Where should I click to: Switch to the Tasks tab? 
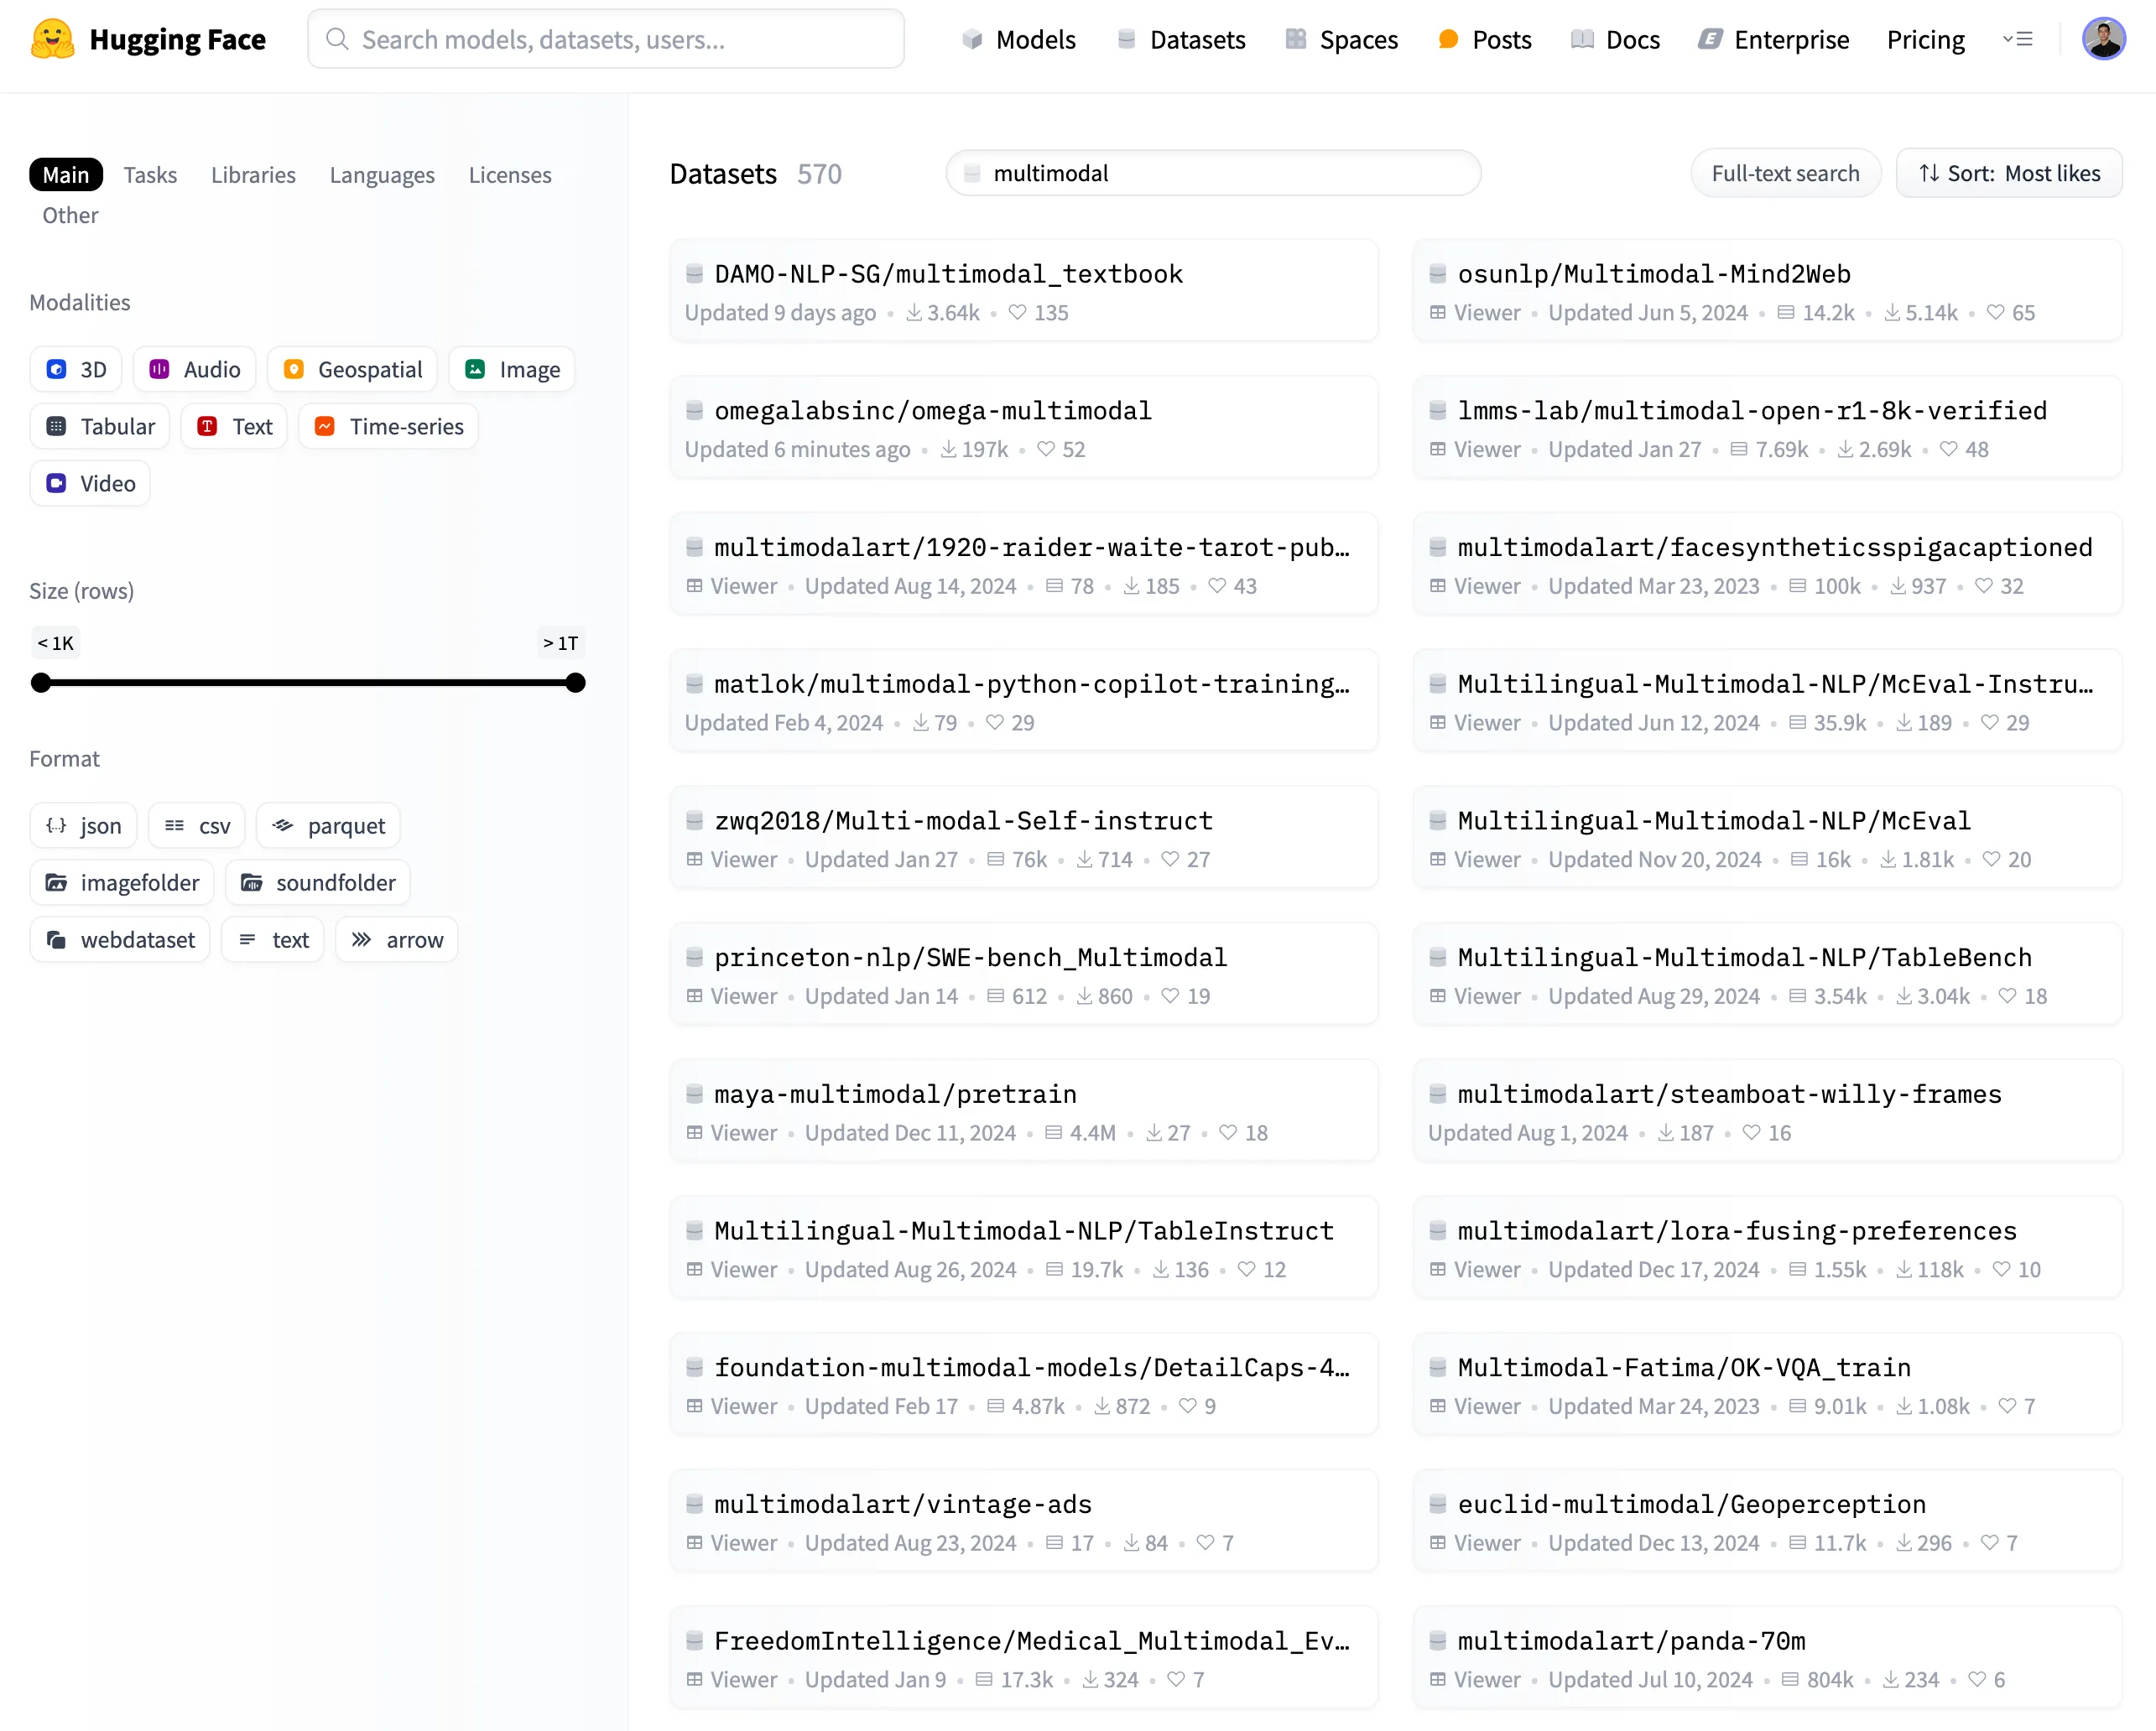tap(150, 174)
